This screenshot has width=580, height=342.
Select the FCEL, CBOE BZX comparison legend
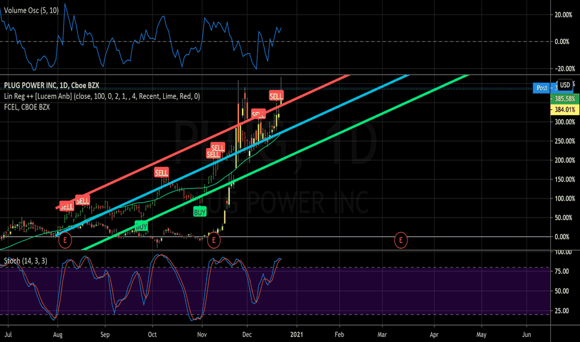[x=27, y=107]
